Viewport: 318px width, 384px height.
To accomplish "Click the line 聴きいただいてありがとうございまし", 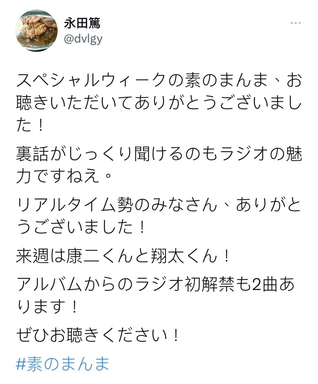I will tap(159, 103).
